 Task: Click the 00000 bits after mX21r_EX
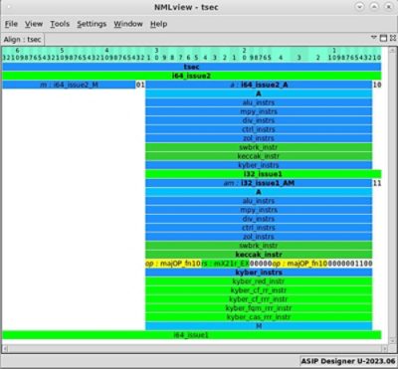261,264
